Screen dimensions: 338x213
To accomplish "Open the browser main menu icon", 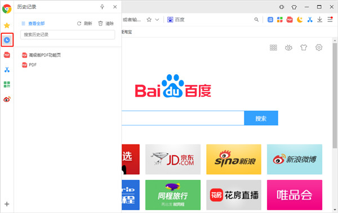I will (330, 19).
